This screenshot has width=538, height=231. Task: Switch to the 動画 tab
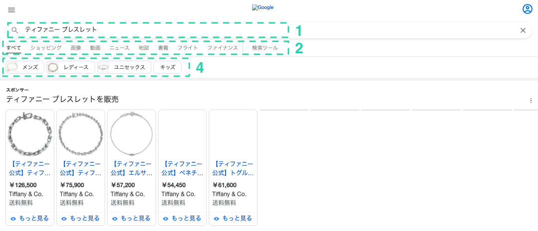coord(95,48)
